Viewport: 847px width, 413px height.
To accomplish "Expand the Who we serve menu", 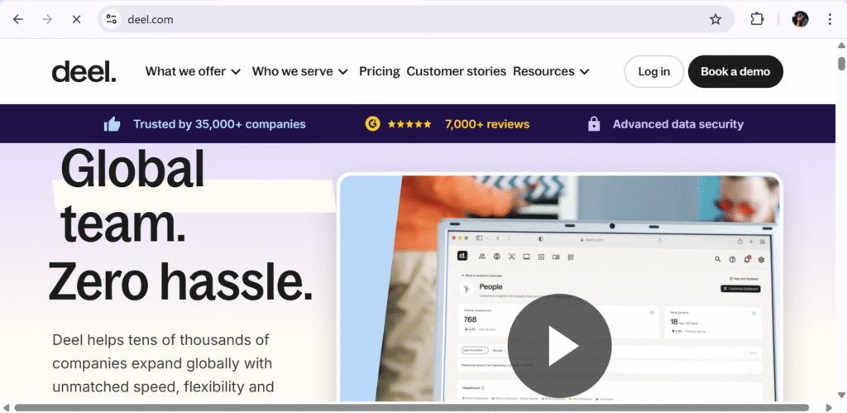I will click(299, 71).
